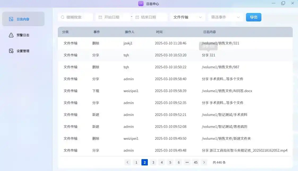Screen dimensions: 298x171
Task: Select the log row for AI问答.docx download
Action: pyautogui.click(x=175, y=91)
